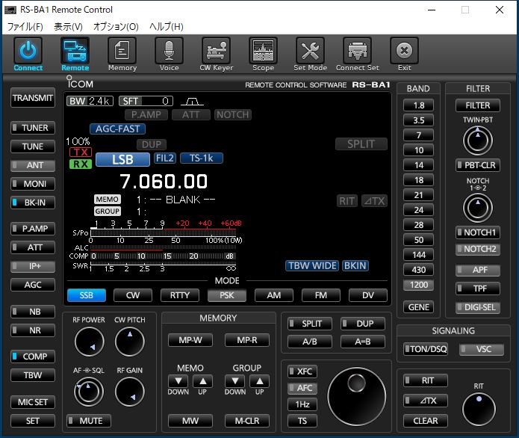Click the CW PITCH knob
This screenshot has width=519, height=438.
click(130, 342)
